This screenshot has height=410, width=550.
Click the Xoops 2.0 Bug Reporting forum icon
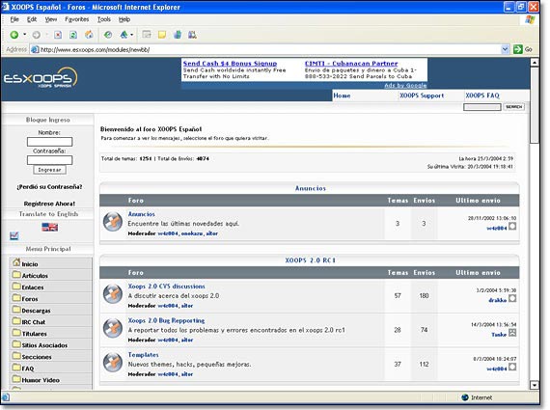(113, 328)
